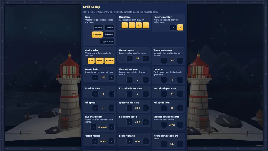The height and width of the screenshot is (151, 268).
Task: Click the Answer limit value 100
Action: pyautogui.click(x=103, y=77)
